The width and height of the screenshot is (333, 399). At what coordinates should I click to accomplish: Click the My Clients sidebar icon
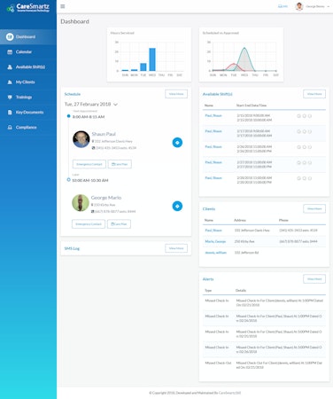click(x=10, y=82)
